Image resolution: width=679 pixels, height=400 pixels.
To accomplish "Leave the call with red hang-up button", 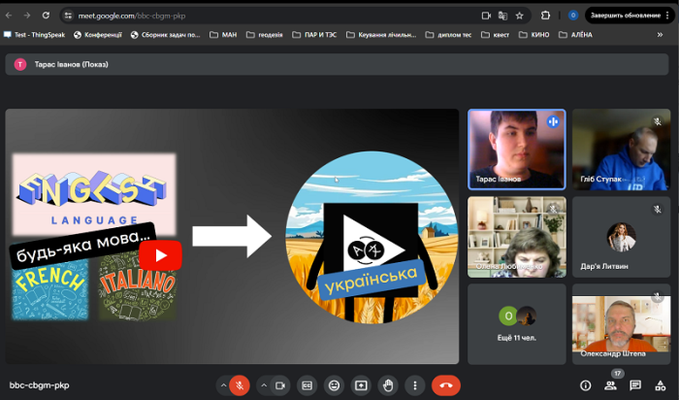I will [446, 384].
